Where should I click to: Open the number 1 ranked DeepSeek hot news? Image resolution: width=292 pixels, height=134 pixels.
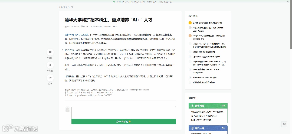coord(207,23)
